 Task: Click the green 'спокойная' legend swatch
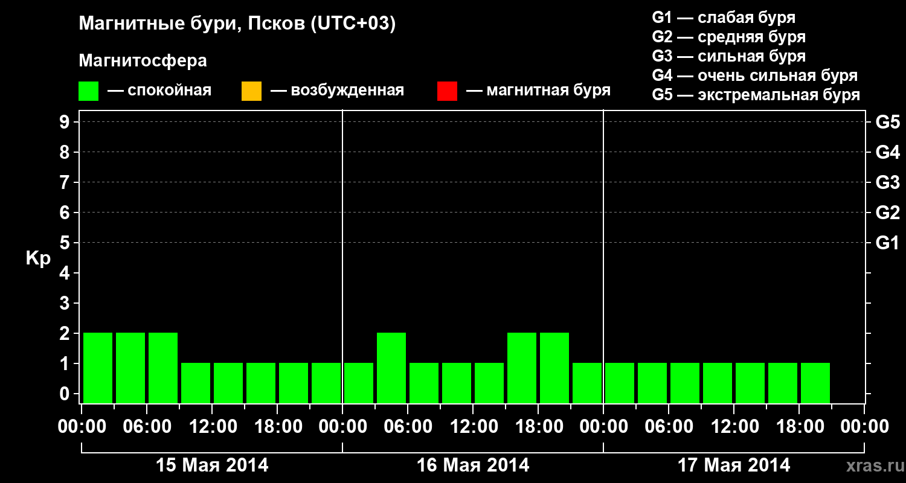pyautogui.click(x=89, y=91)
